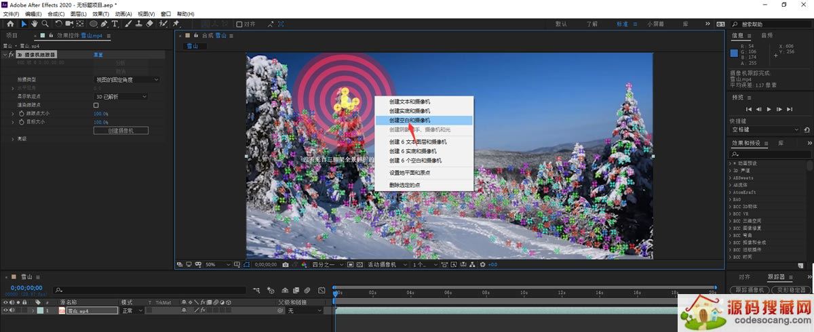The width and height of the screenshot is (814, 332).
Task: Select the Zoom magnifier tool
Action: click(45, 24)
